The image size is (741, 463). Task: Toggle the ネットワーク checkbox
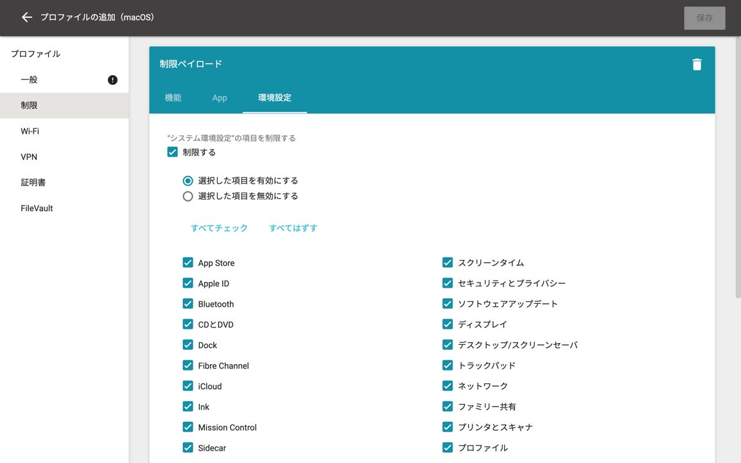coord(448,385)
